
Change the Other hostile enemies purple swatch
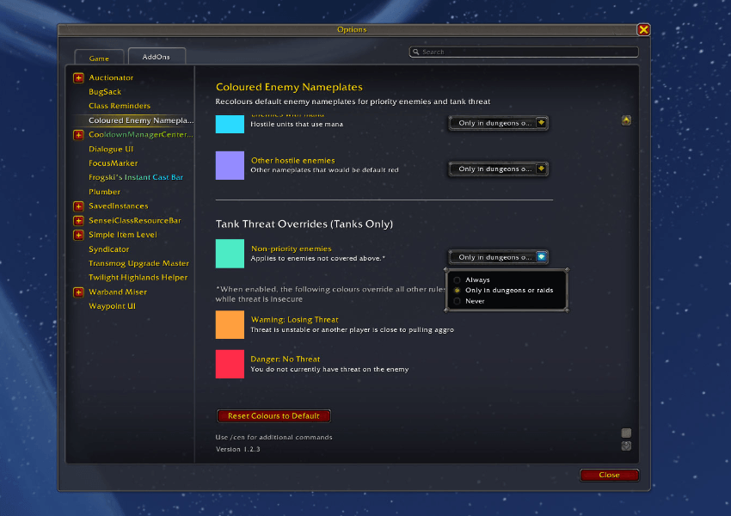coord(230,165)
